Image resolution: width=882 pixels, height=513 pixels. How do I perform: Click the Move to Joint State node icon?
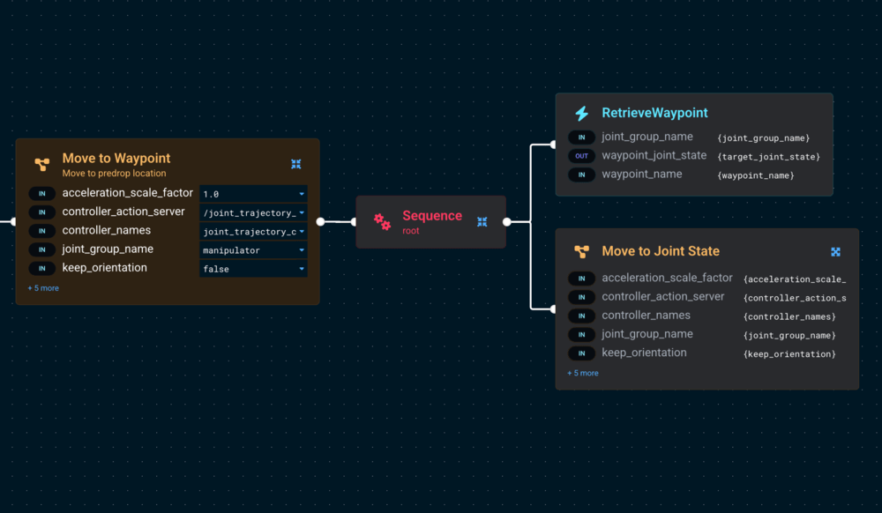[x=581, y=251]
